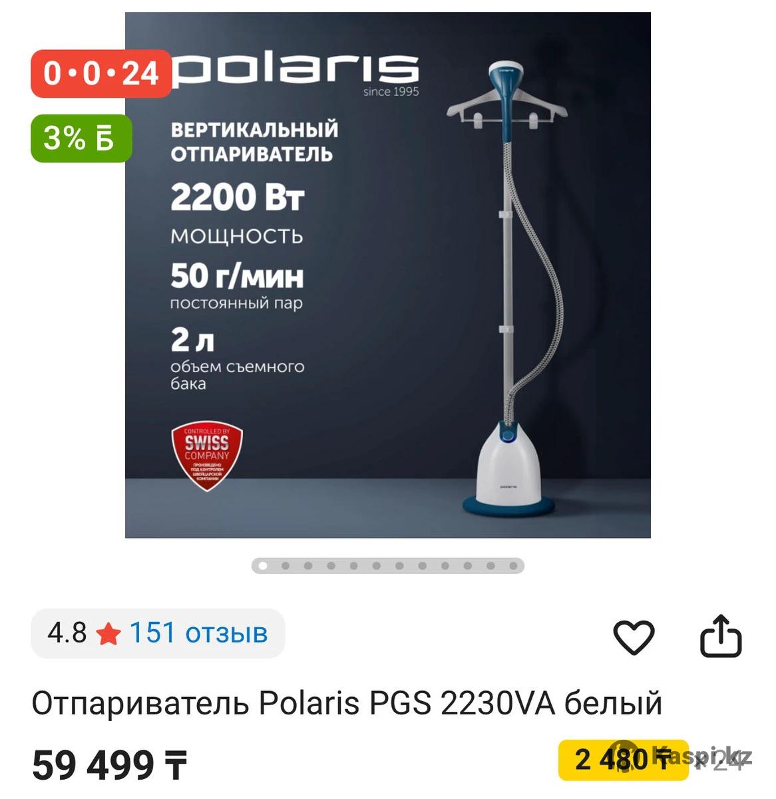The height and width of the screenshot is (799, 776).
Task: Add the steamer to favorites with heart icon
Action: [634, 637]
